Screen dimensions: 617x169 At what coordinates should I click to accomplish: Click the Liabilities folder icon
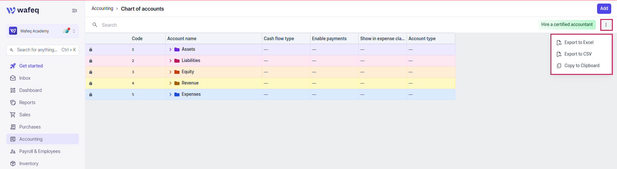tap(177, 61)
